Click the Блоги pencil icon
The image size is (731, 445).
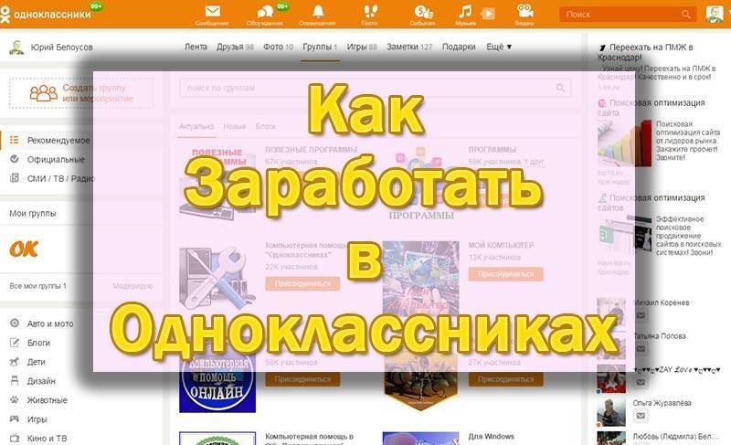tap(15, 343)
